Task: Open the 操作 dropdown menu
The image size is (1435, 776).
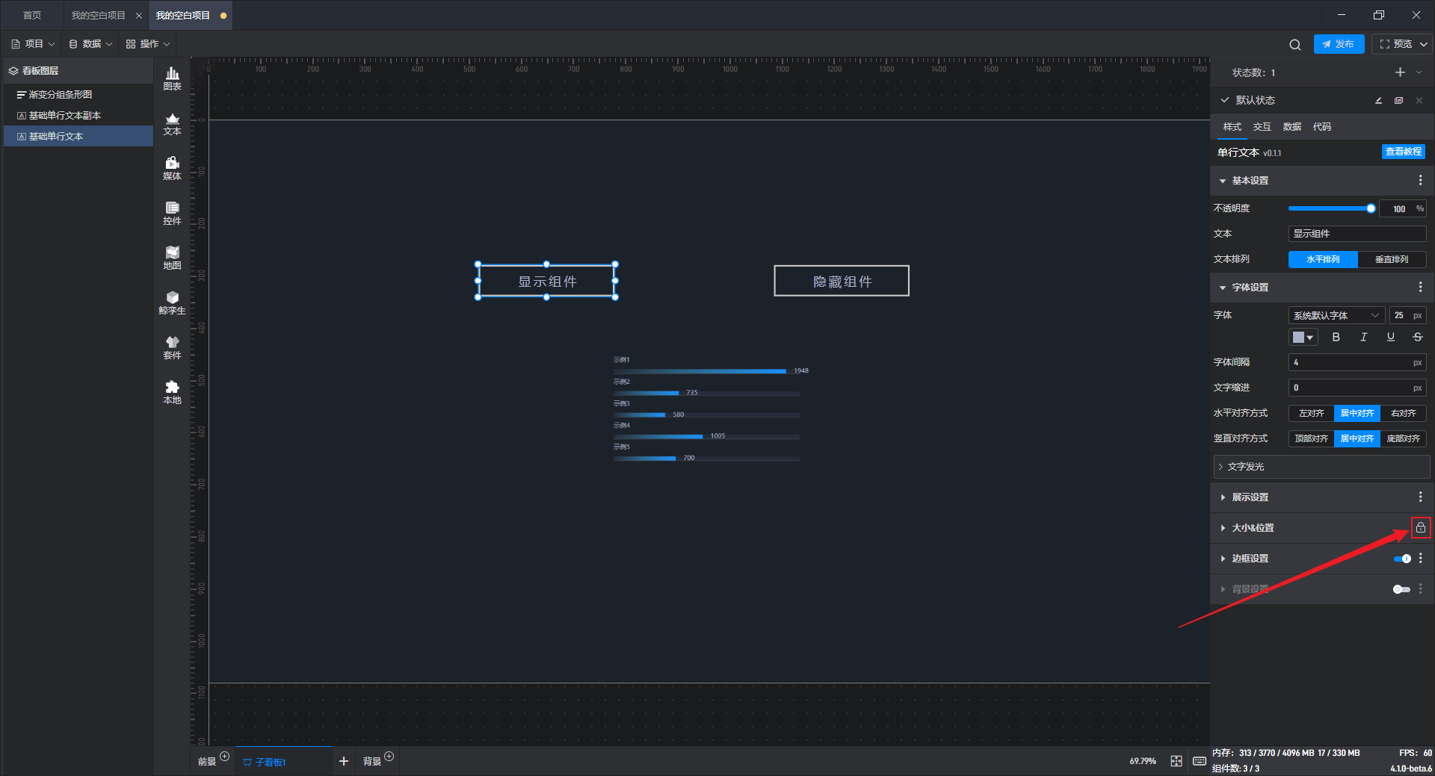Action: pyautogui.click(x=148, y=44)
